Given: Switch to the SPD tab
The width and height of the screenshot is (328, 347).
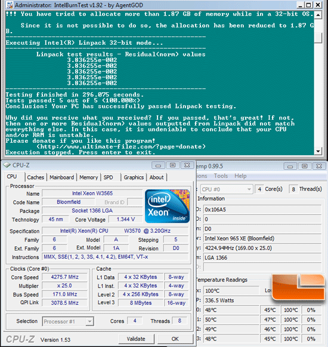Looking at the screenshot, I should coord(108,177).
